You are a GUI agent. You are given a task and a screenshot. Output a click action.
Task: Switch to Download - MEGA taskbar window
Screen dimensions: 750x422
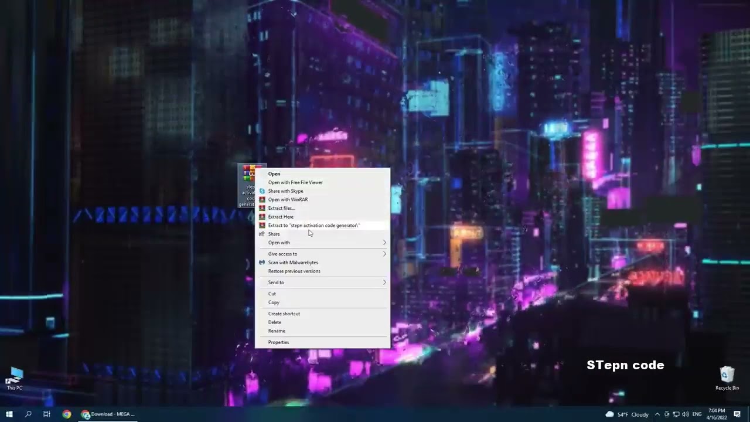[108, 414]
